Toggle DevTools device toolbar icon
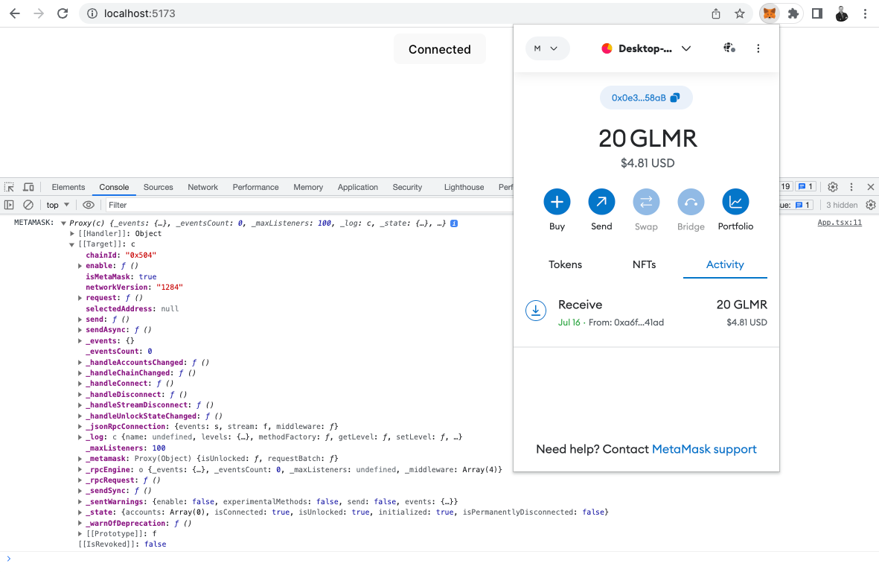Image resolution: width=879 pixels, height=572 pixels. tap(28, 187)
